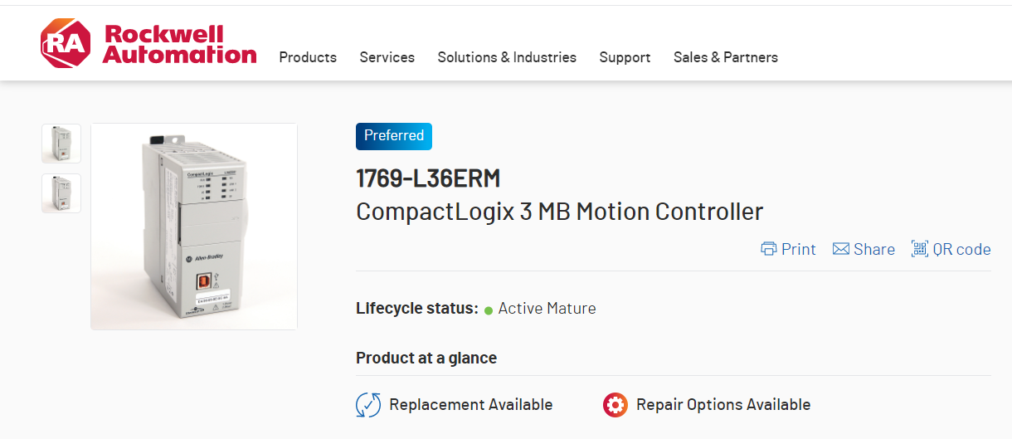Viewport: 1012px width, 439px height.
Task: Click the Replacement Available circular arrows icon
Action: [x=368, y=405]
